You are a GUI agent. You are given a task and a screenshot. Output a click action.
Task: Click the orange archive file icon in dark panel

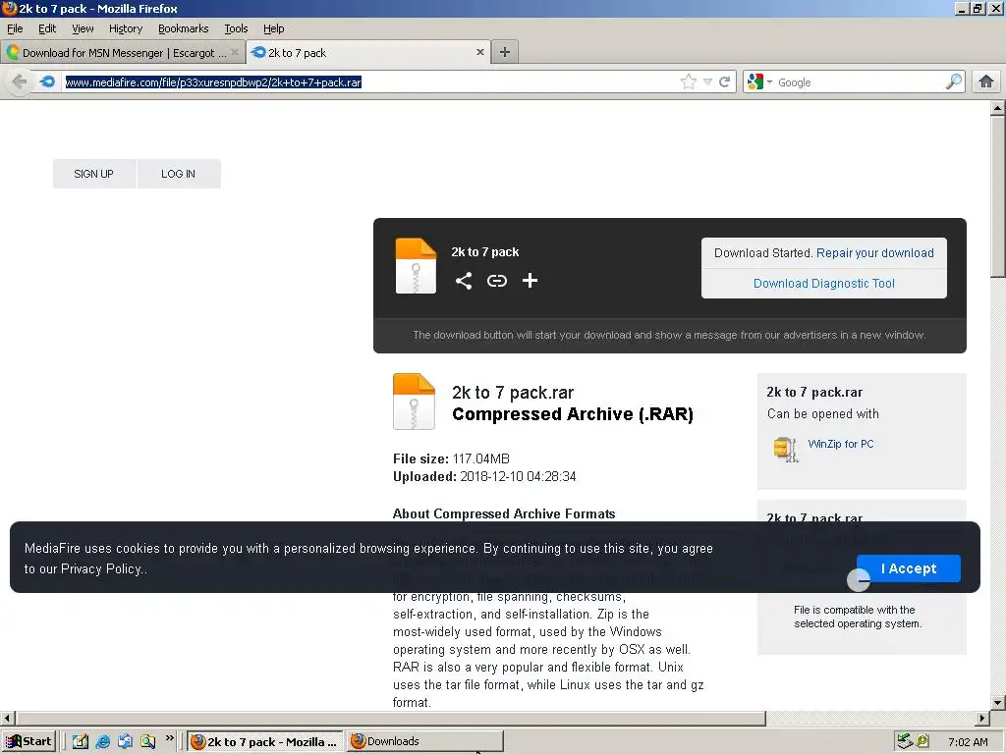416,265
